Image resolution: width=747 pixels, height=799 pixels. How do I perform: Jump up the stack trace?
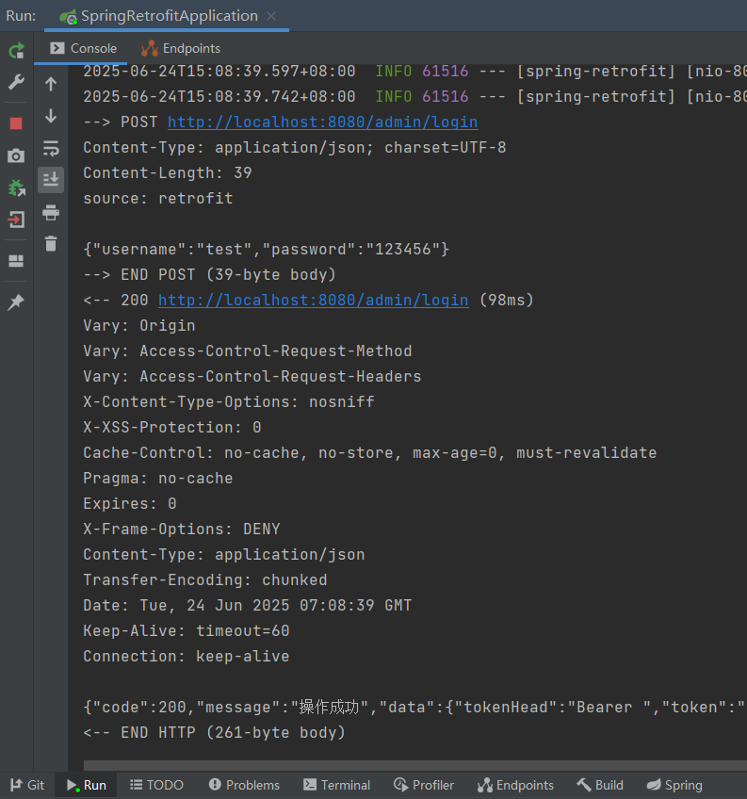coord(52,83)
